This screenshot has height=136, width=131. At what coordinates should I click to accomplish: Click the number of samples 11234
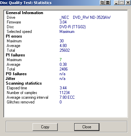click(x=64, y=93)
